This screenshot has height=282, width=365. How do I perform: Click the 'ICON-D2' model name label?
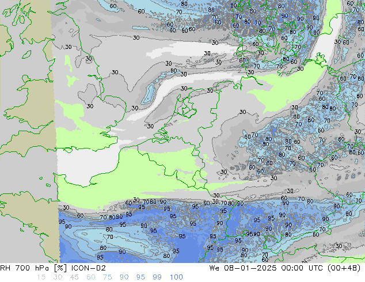(x=89, y=268)
